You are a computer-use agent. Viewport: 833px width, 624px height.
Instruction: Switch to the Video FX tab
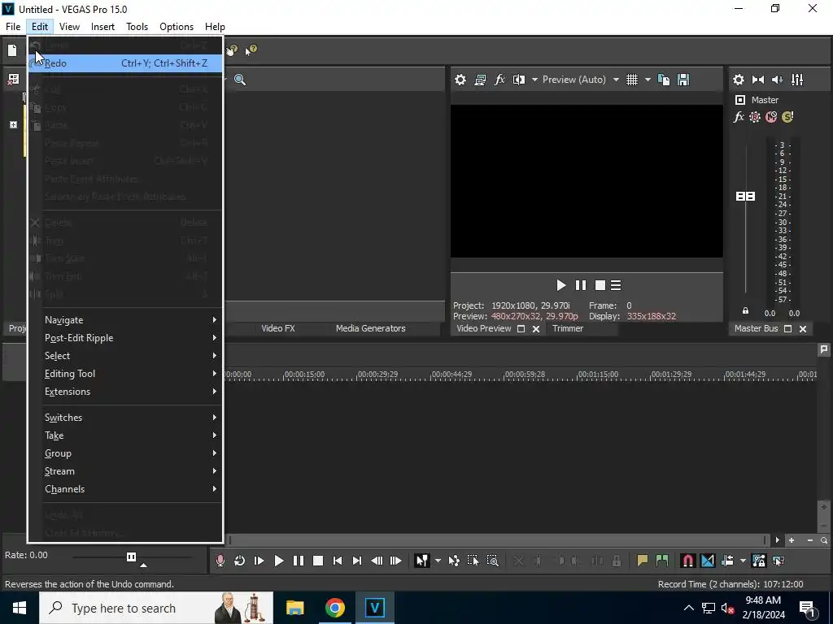pos(278,328)
